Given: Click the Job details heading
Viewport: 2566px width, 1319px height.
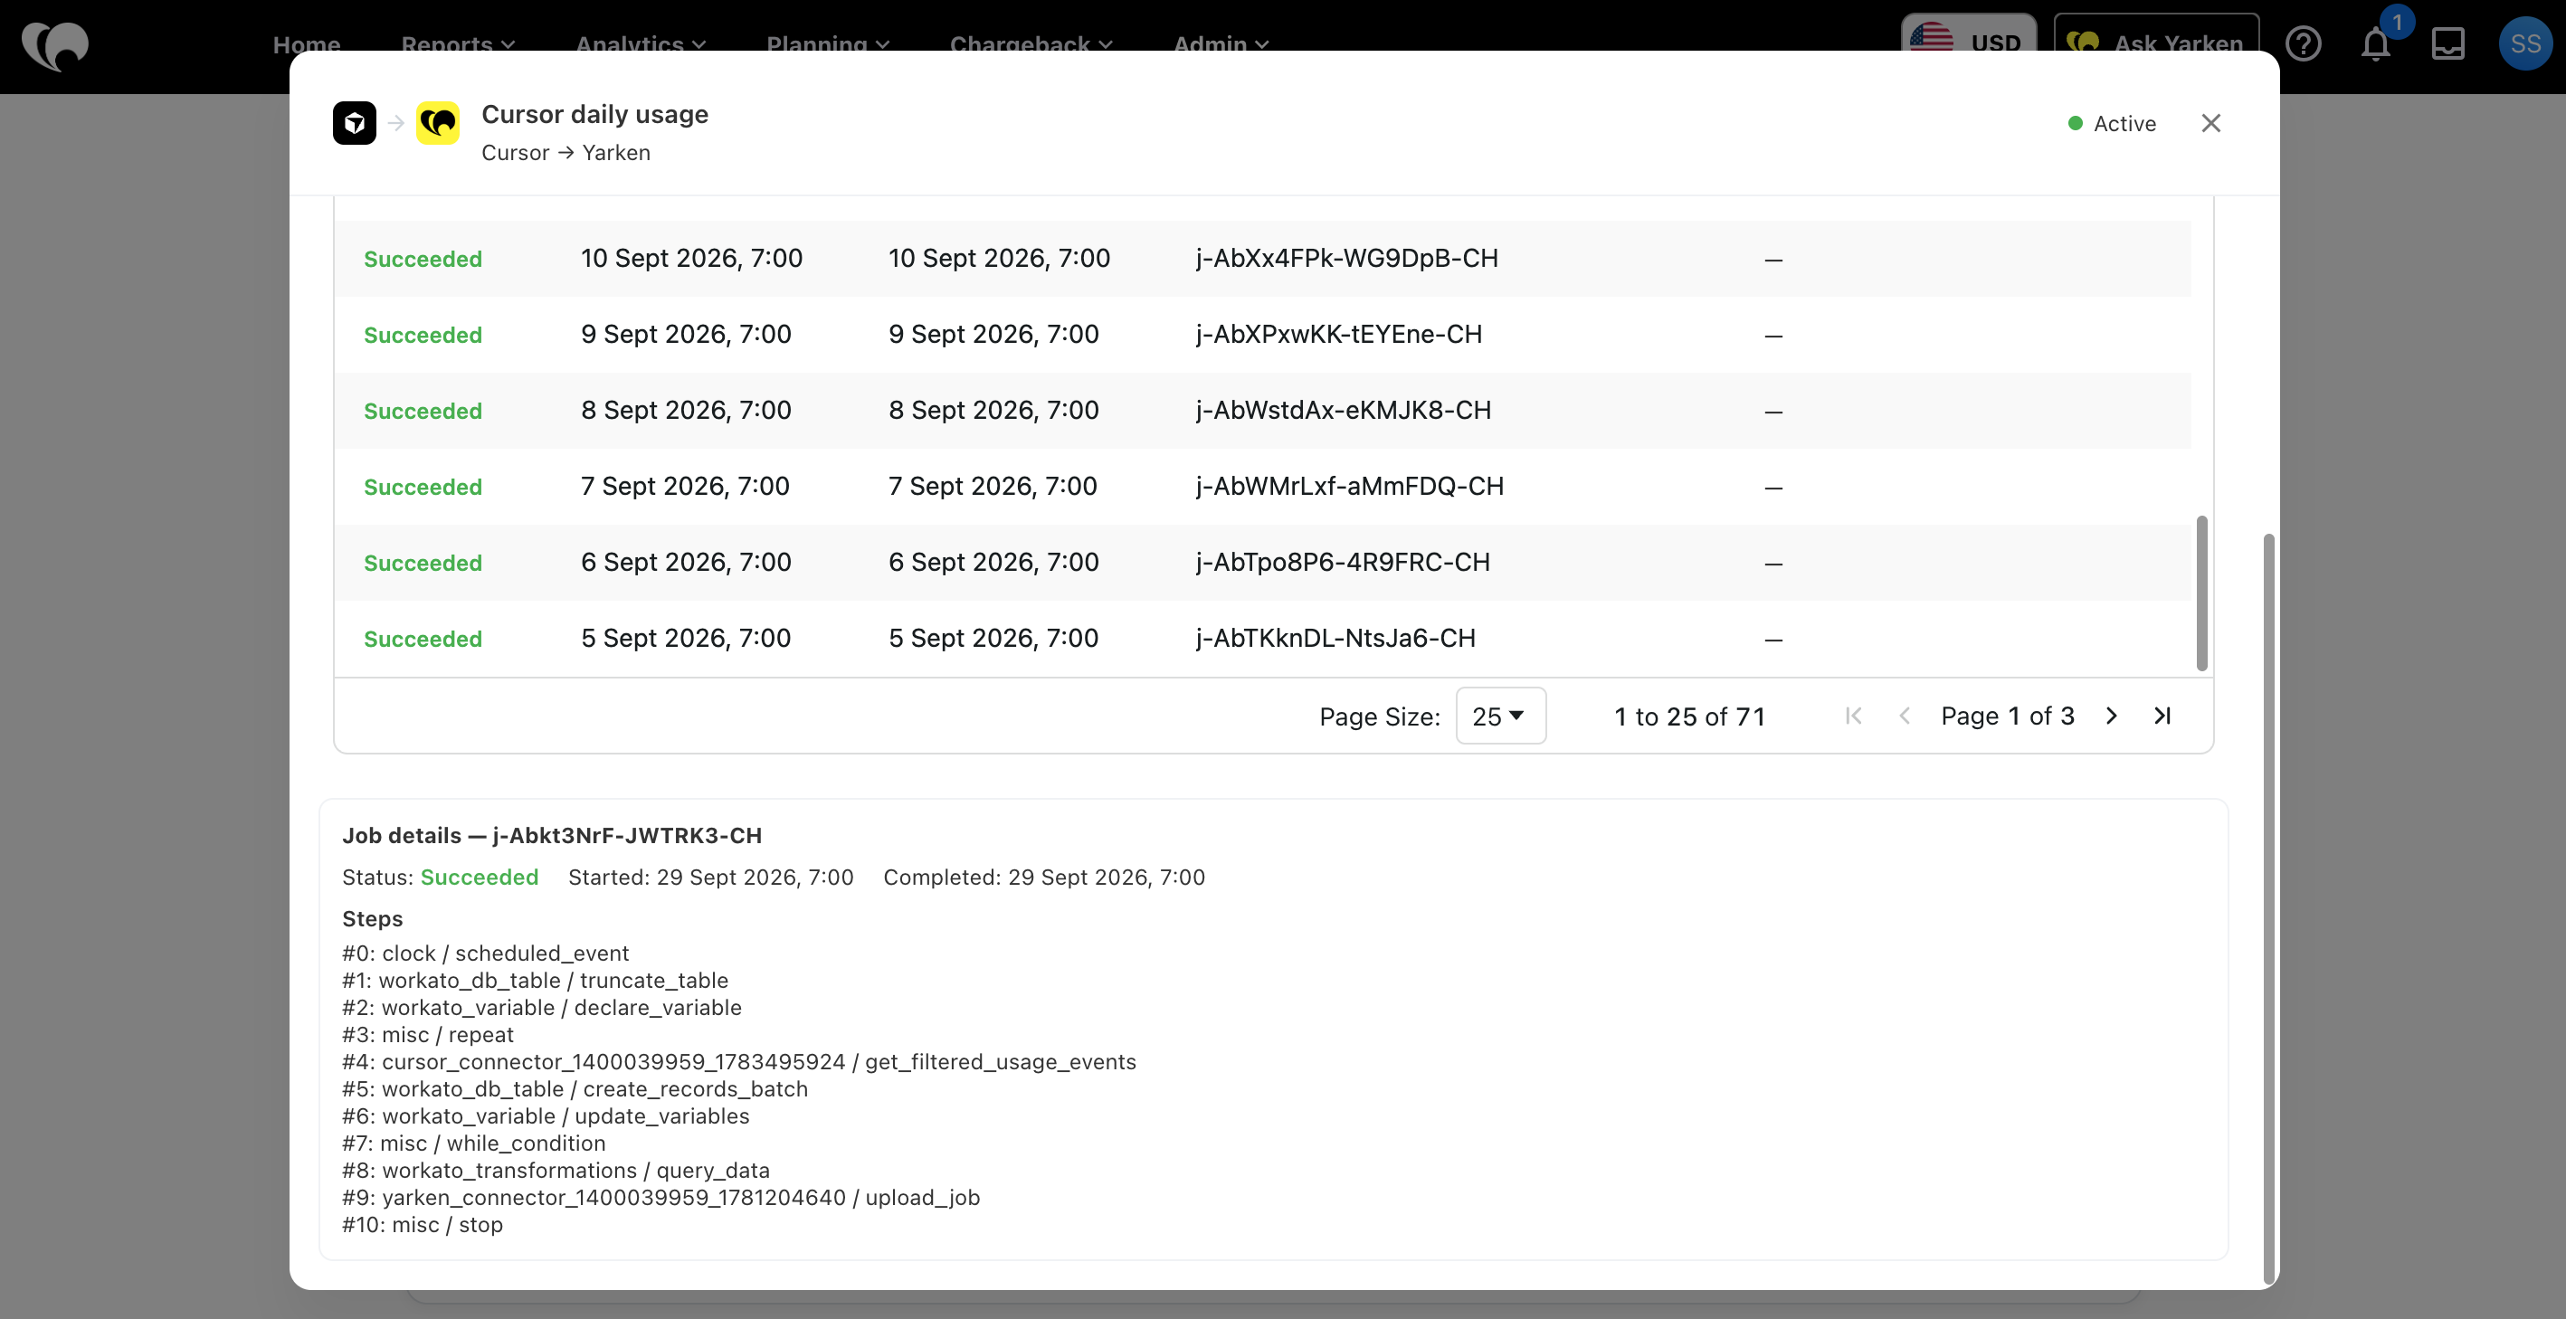Looking at the screenshot, I should click(552, 836).
